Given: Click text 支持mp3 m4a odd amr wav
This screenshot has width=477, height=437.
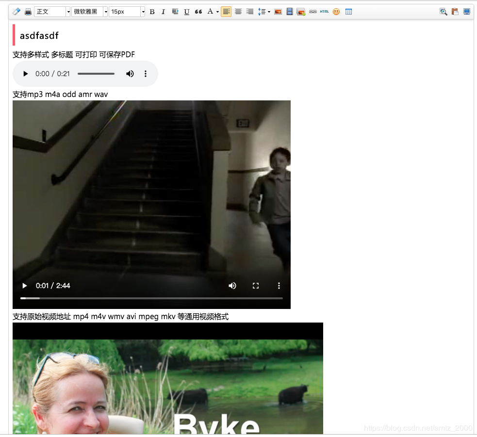Looking at the screenshot, I should [60, 94].
